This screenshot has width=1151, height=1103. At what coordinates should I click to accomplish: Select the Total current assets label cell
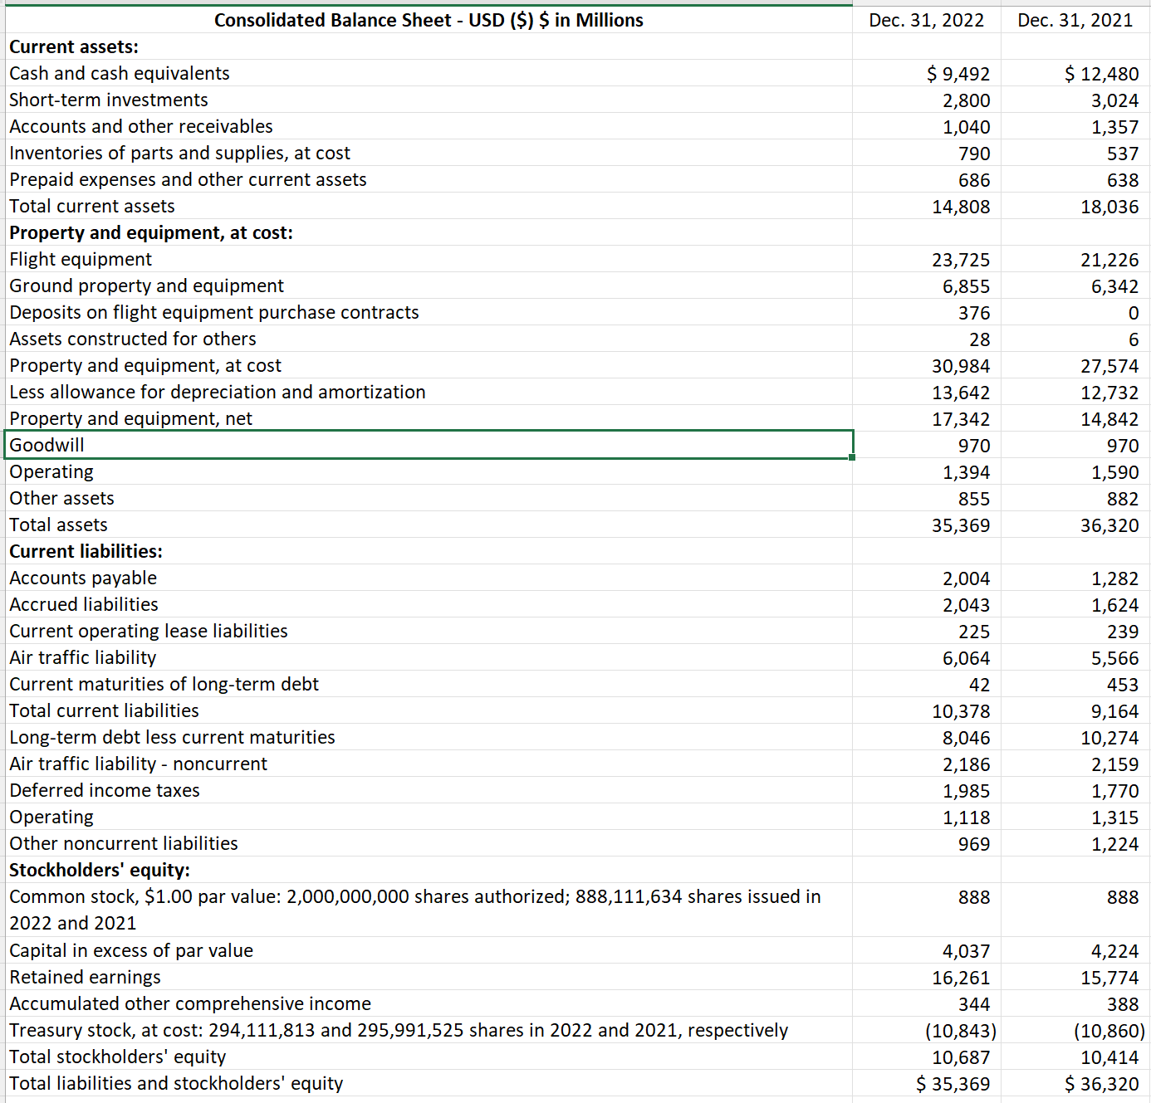(91, 206)
